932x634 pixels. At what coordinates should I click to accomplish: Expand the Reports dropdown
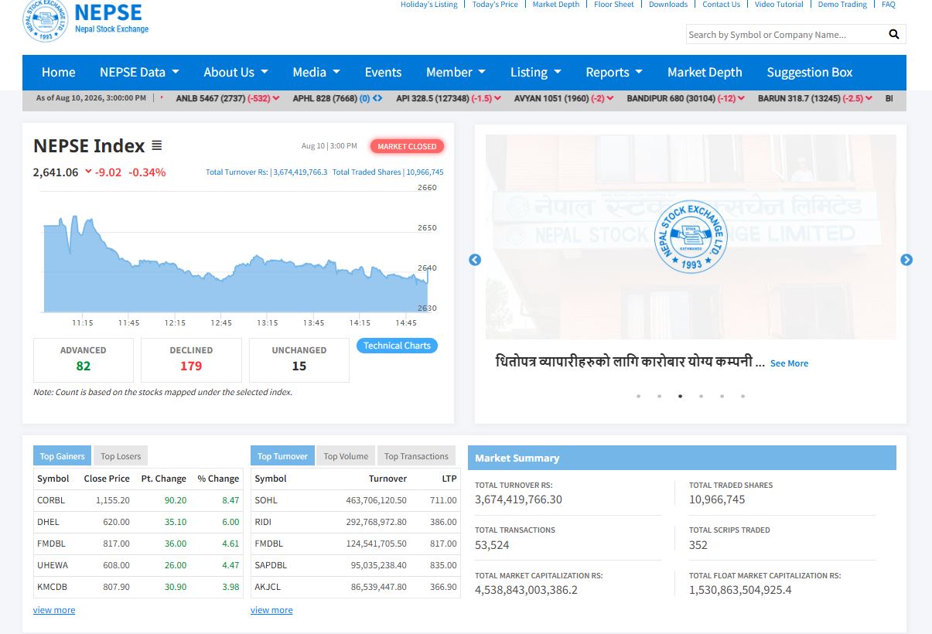tap(614, 72)
